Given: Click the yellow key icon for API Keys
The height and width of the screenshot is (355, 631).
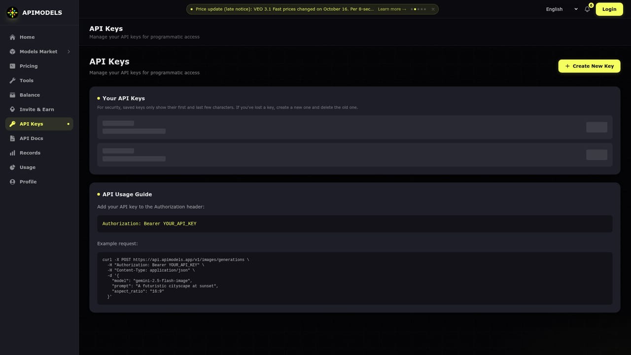Looking at the screenshot, I should pyautogui.click(x=13, y=124).
